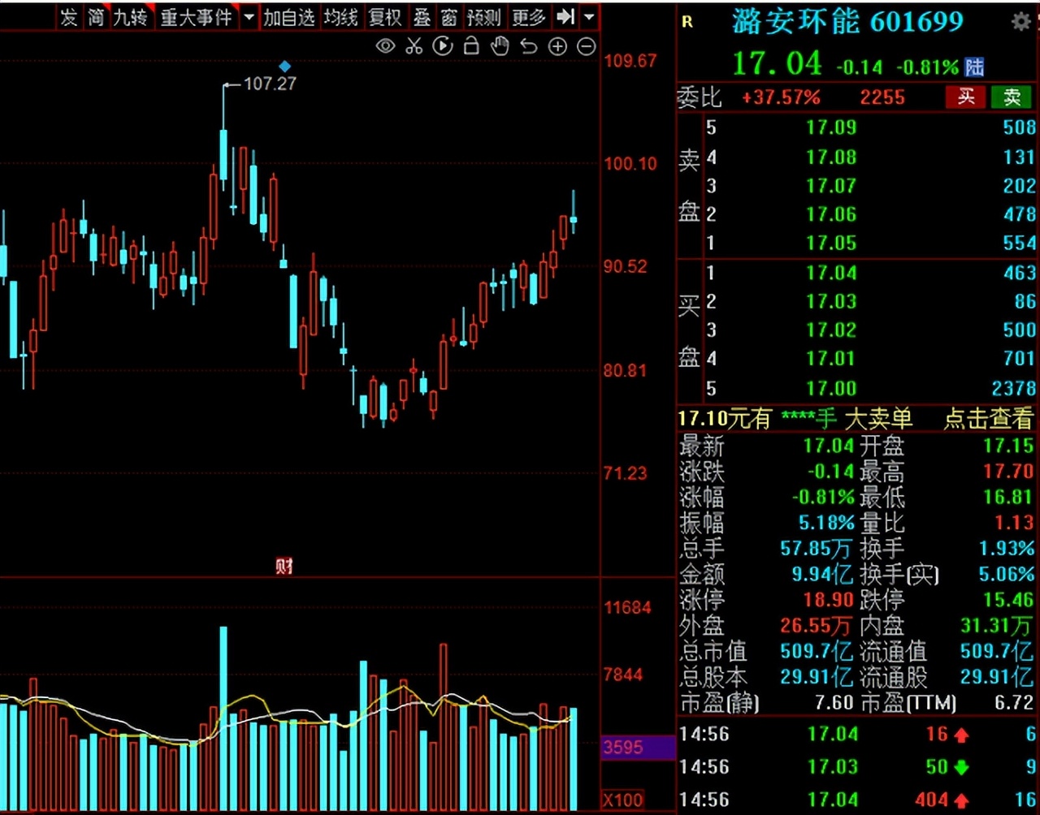Screen dimensions: 1040x815
Task: Select sell level 5 price 17.09
Action: point(831,127)
